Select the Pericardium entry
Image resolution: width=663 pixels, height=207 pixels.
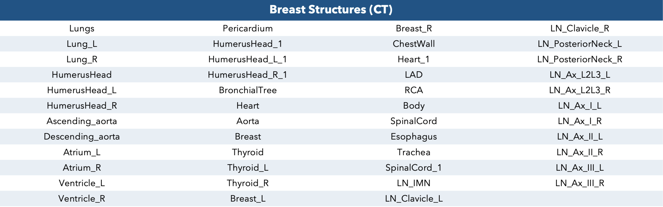click(x=248, y=28)
